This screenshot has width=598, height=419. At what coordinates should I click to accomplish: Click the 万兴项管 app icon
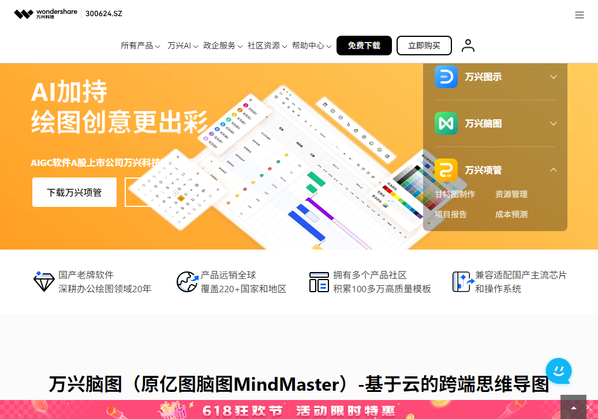tap(446, 170)
